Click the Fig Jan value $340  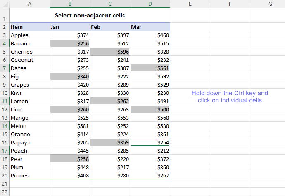coord(70,76)
